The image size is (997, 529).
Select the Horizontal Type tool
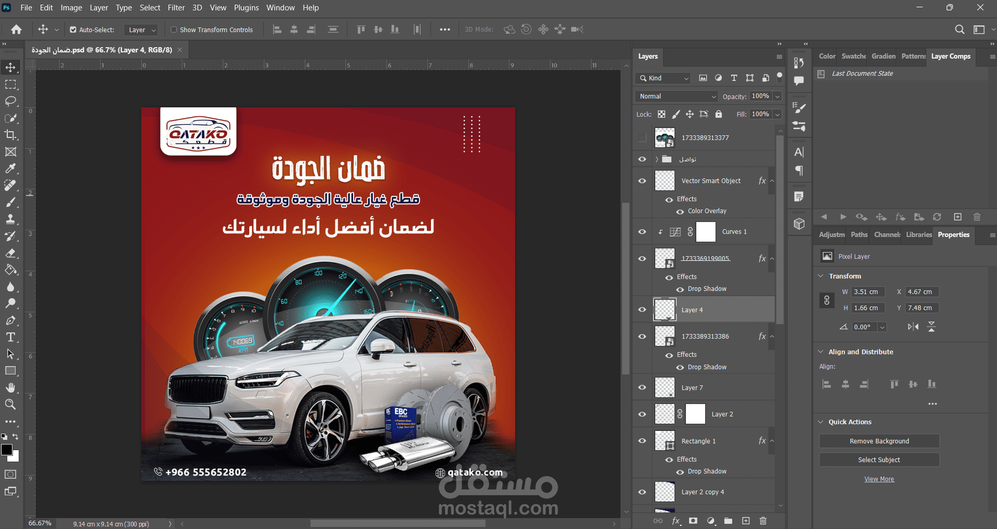point(10,337)
